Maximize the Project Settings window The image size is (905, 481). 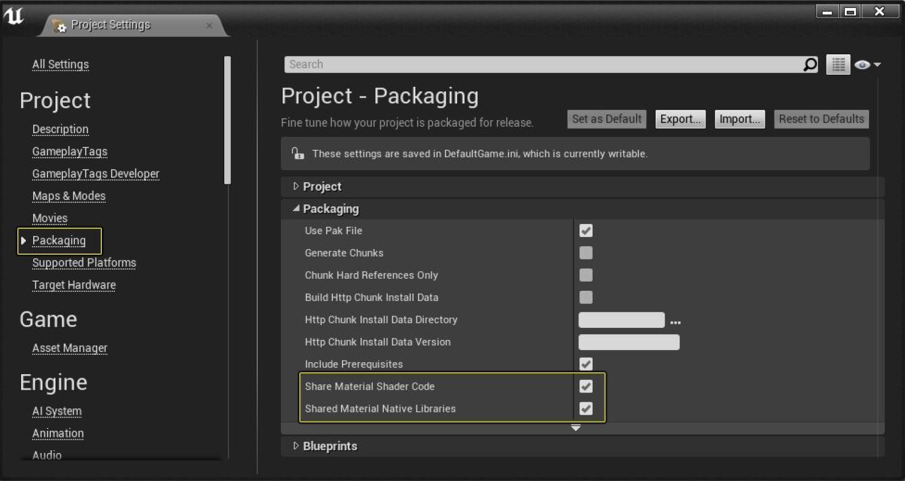coord(851,11)
